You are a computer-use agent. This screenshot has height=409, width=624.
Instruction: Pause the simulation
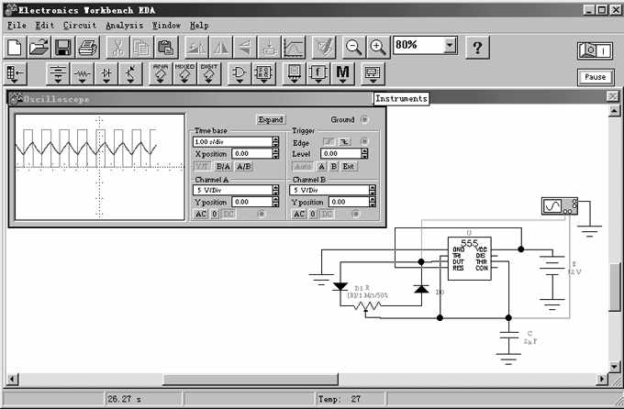[x=596, y=77]
